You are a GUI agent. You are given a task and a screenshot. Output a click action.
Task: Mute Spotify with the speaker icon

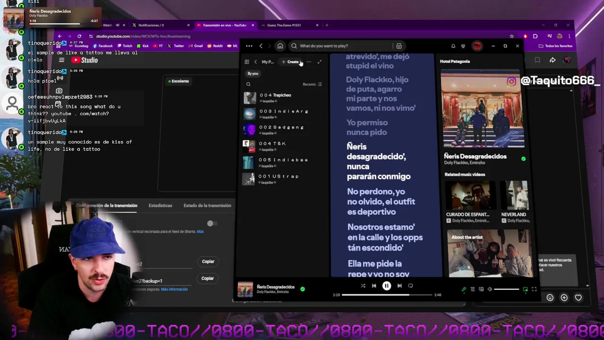tap(490, 289)
